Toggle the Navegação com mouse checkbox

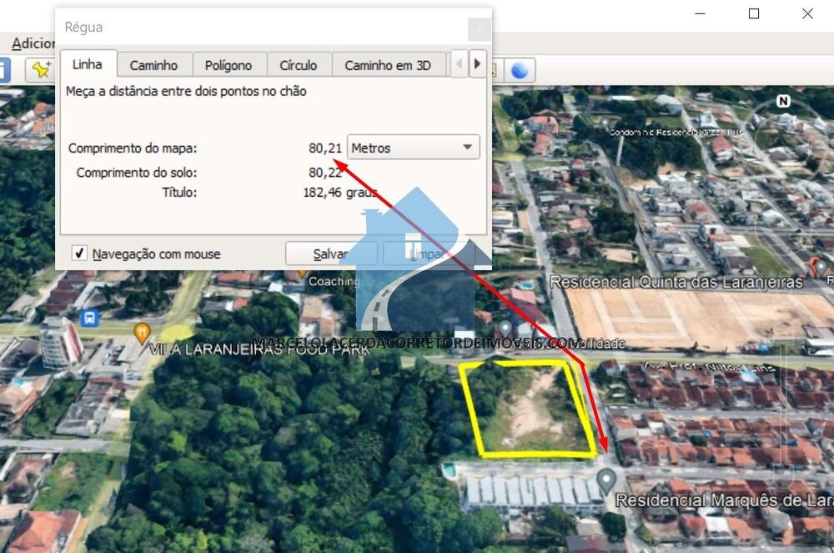(x=81, y=254)
